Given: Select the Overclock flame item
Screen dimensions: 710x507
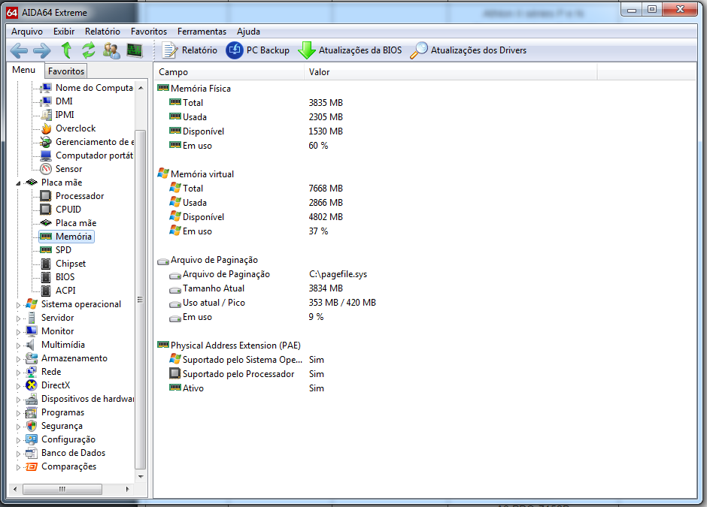Looking at the screenshot, I should click(x=68, y=128).
